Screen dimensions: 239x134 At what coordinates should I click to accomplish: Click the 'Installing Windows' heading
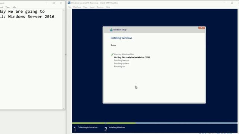(121, 38)
